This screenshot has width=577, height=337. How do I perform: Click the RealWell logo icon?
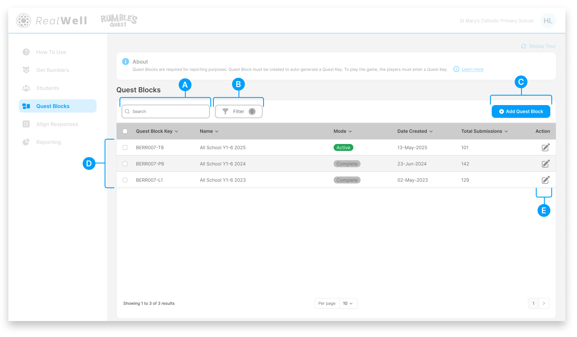[x=23, y=20]
